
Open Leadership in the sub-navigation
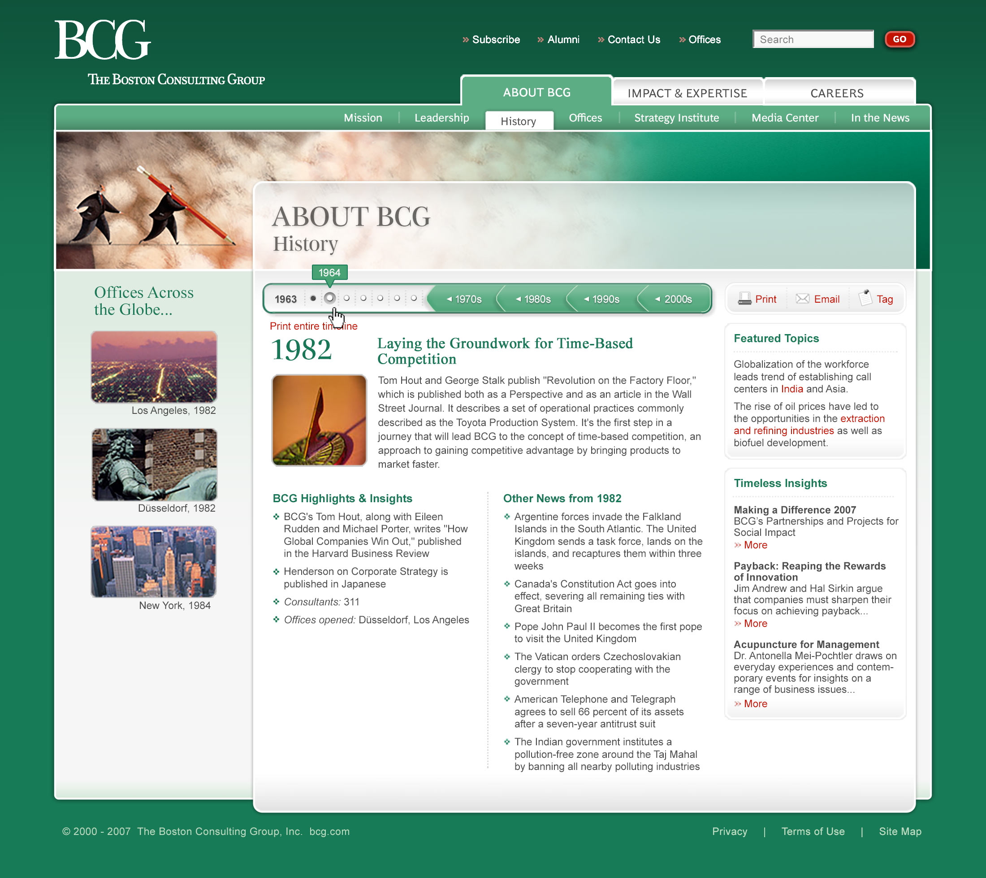441,118
